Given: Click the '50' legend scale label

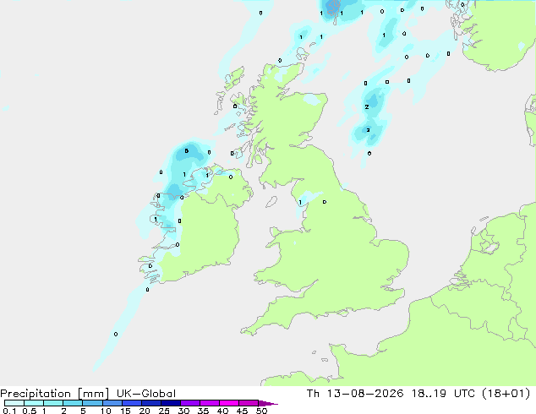Looking at the screenshot, I should 261,411.
